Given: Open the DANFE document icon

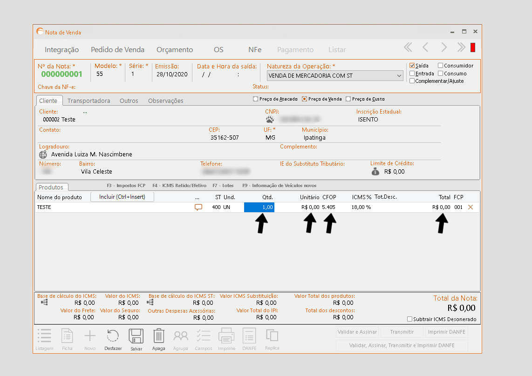Looking at the screenshot, I should (249, 336).
